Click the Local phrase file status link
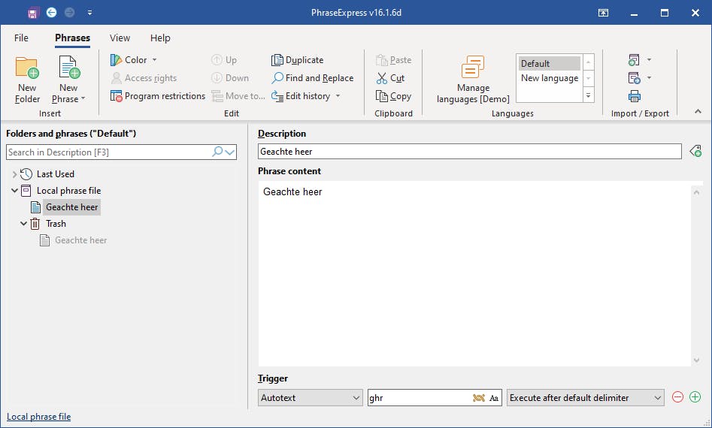This screenshot has width=712, height=428. pyautogui.click(x=38, y=417)
